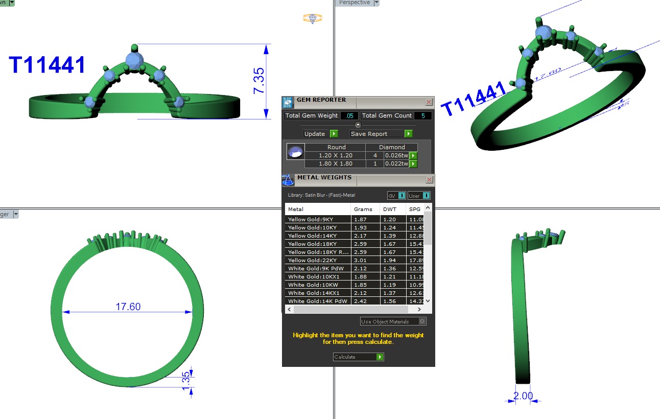Toggle the User library switch

pos(426,196)
